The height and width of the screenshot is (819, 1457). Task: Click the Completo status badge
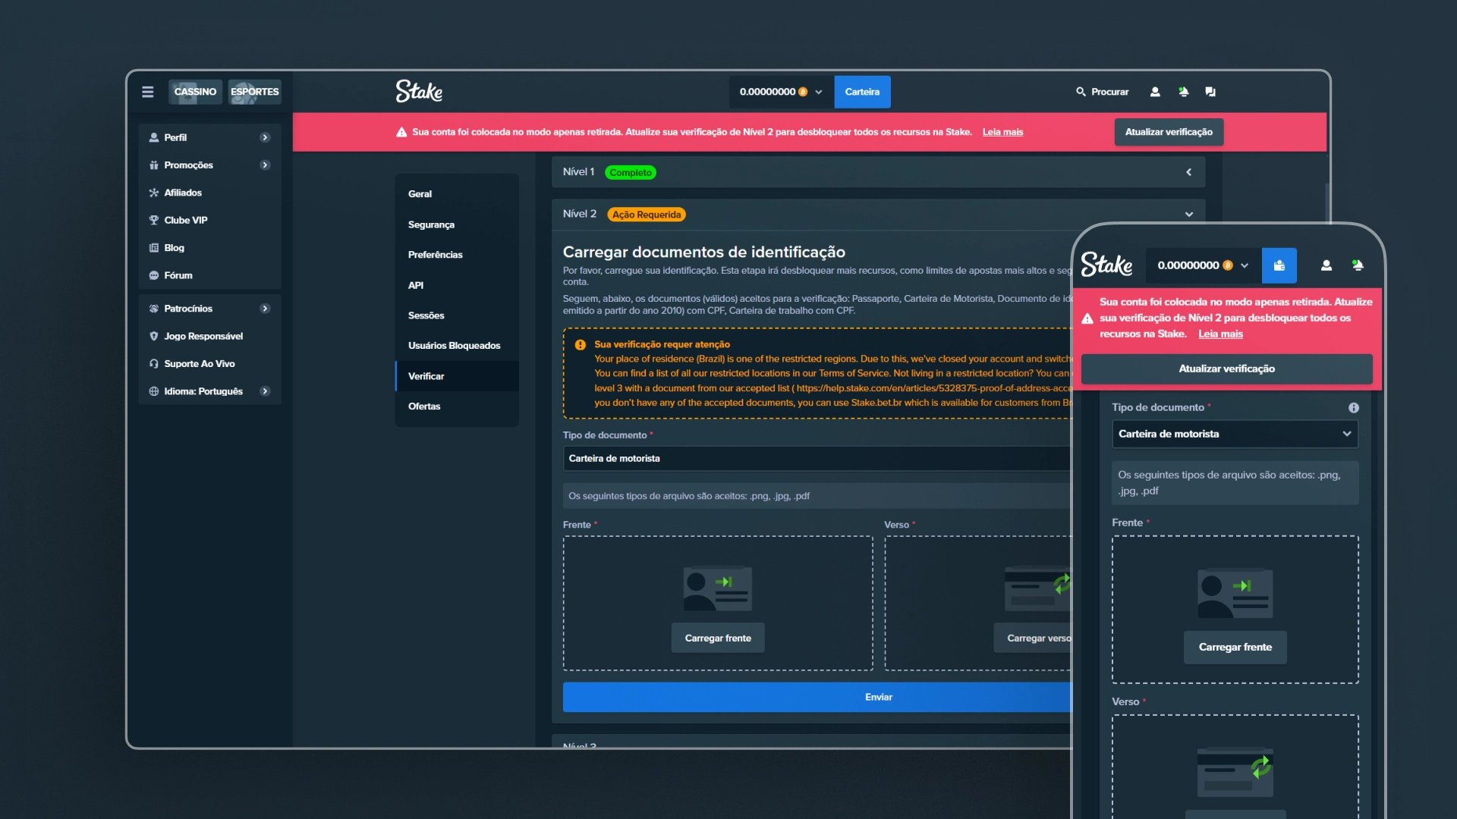pos(631,173)
